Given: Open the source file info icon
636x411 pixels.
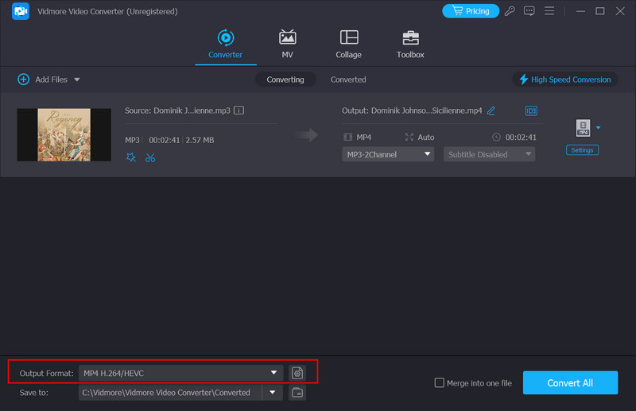Looking at the screenshot, I should point(238,111).
